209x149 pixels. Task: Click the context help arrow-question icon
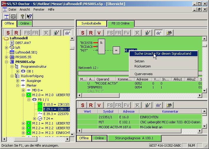pyautogui.click(x=30, y=16)
